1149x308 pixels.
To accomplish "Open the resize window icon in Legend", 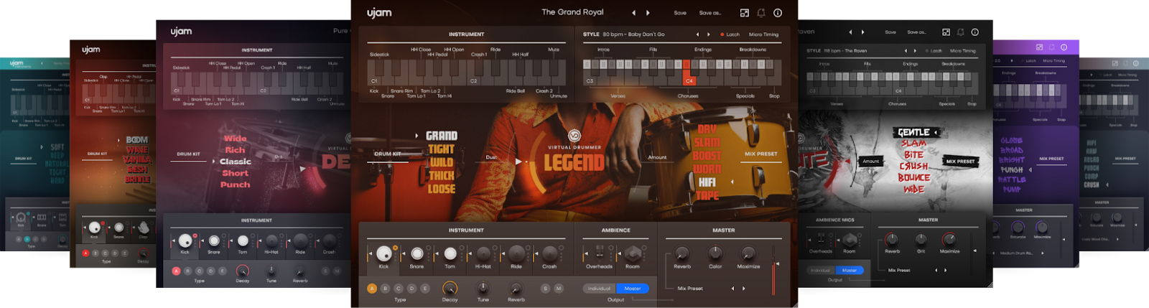I will (x=745, y=13).
